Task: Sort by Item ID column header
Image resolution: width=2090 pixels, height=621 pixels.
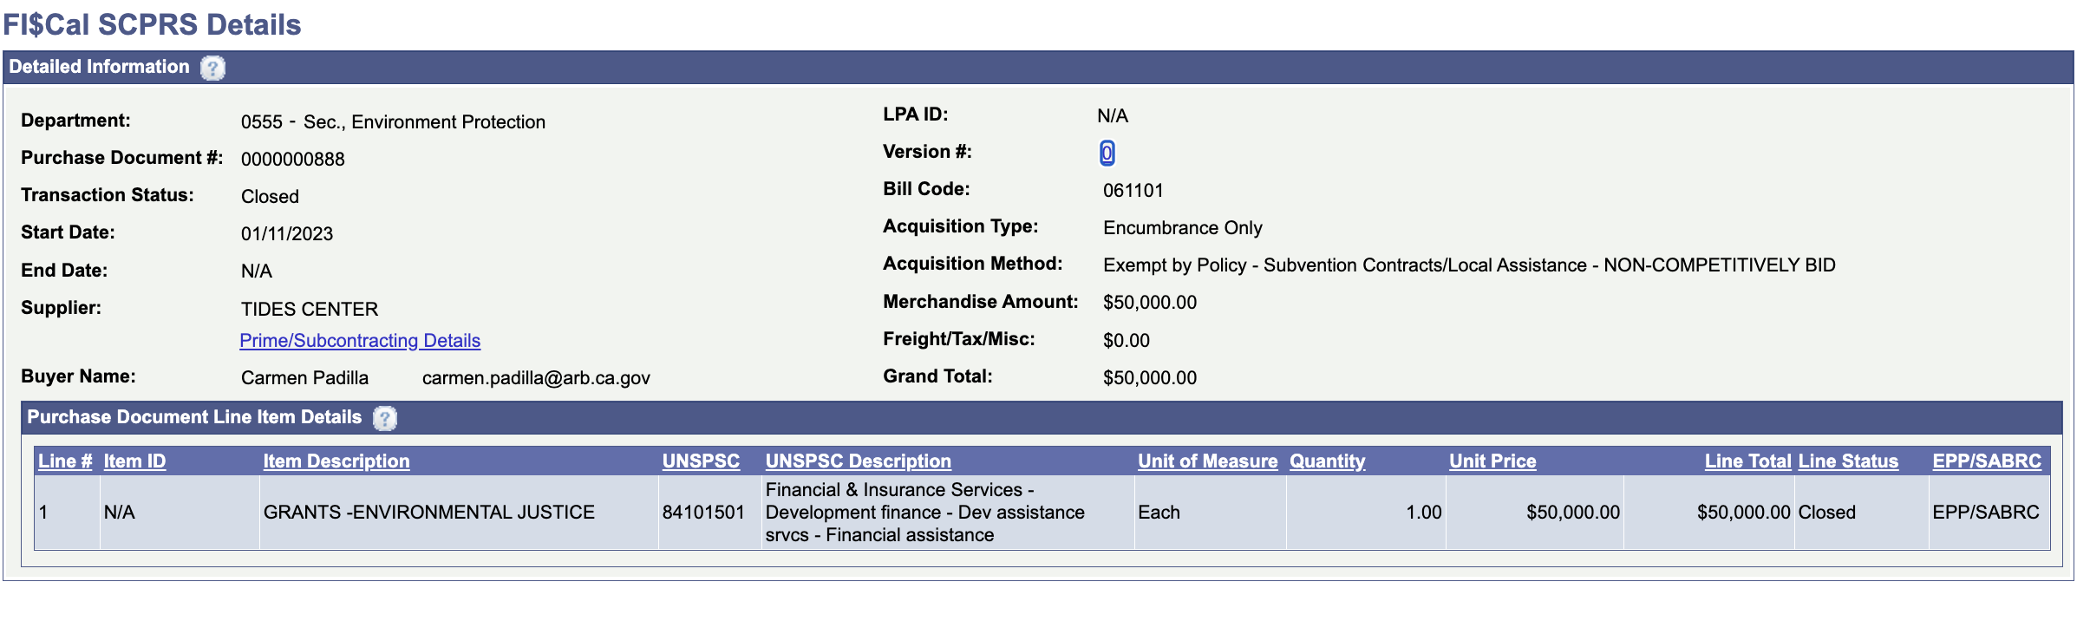Action: [x=134, y=461]
